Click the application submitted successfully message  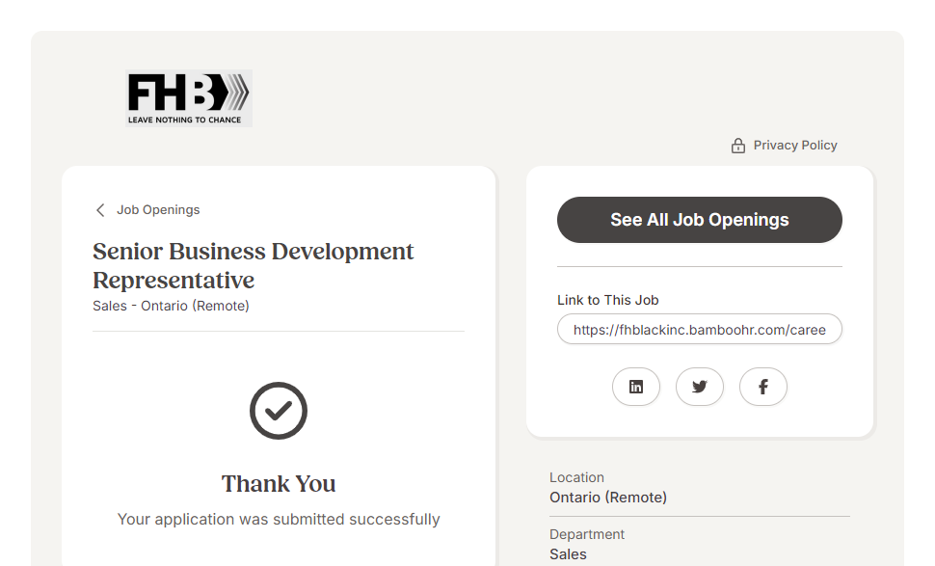click(279, 520)
